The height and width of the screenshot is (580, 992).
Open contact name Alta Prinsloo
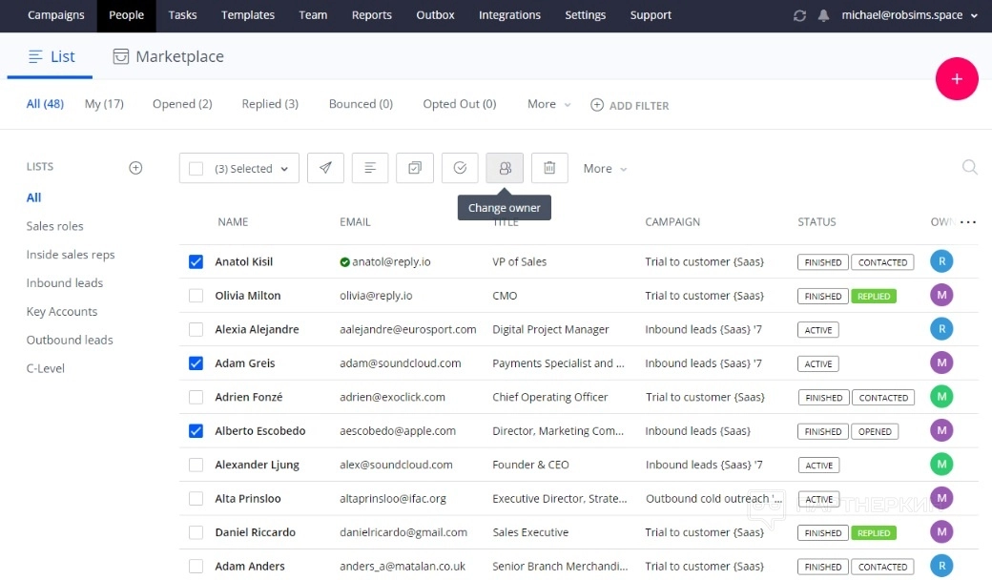pyautogui.click(x=247, y=498)
